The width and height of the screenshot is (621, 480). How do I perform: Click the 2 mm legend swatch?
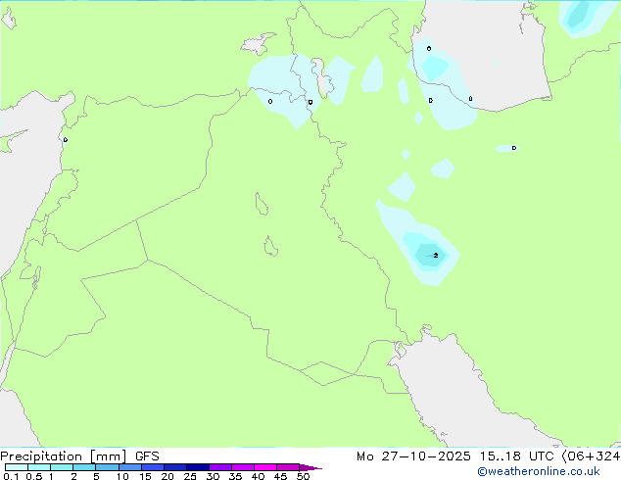(84, 467)
